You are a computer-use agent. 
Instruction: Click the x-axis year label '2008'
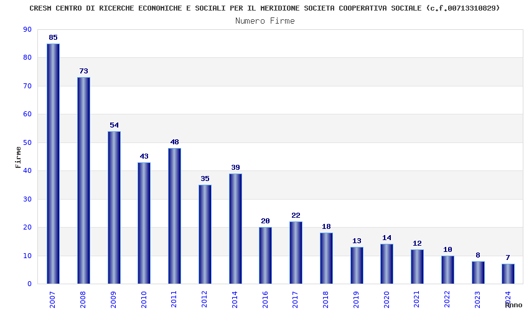(83, 300)
